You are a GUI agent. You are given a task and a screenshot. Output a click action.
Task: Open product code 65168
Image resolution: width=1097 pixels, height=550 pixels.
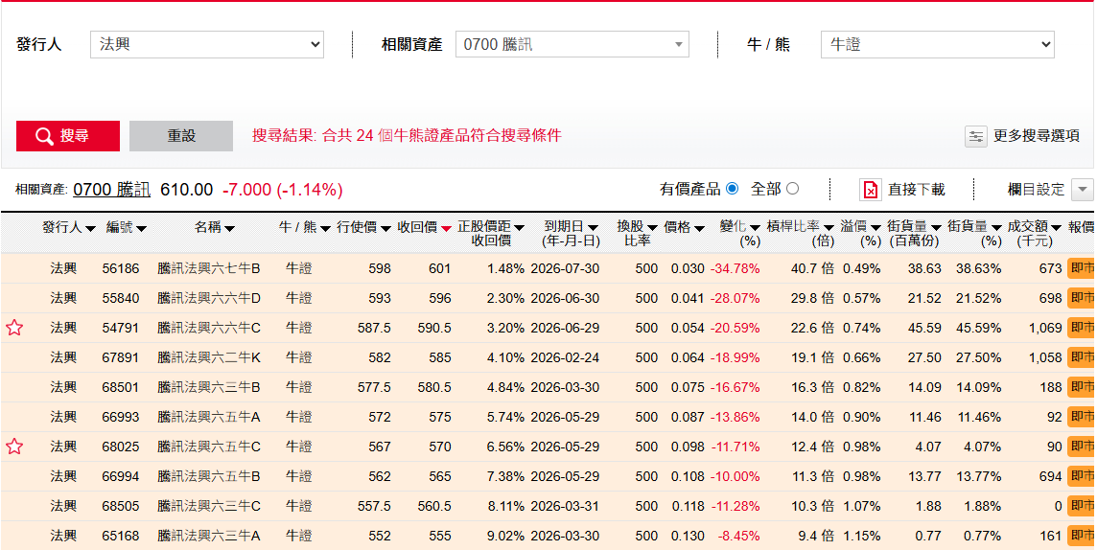click(120, 536)
